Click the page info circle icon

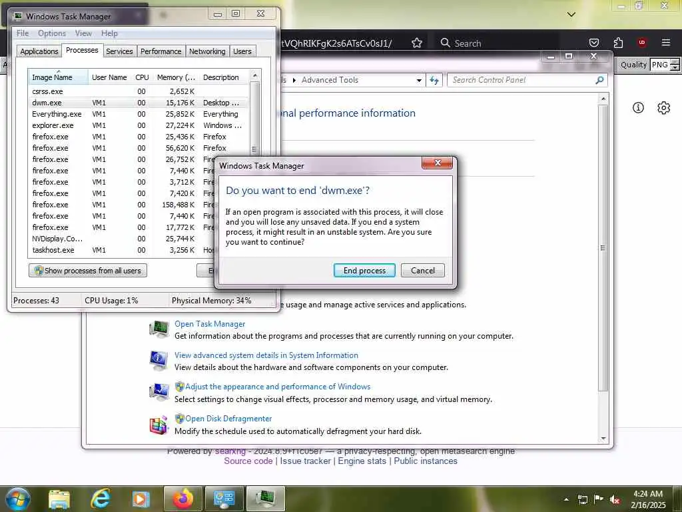click(x=638, y=107)
